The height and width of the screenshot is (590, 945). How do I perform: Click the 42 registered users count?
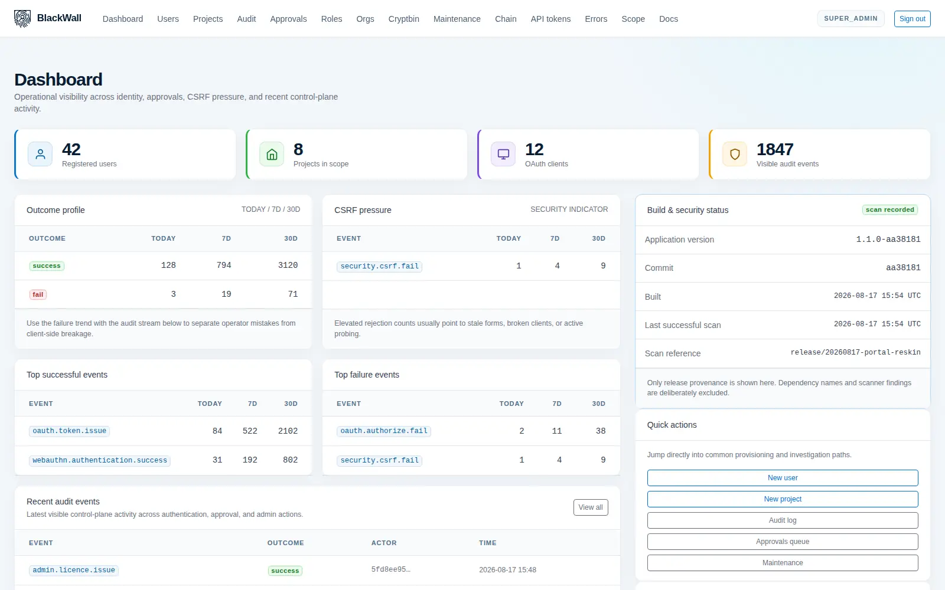pos(71,149)
